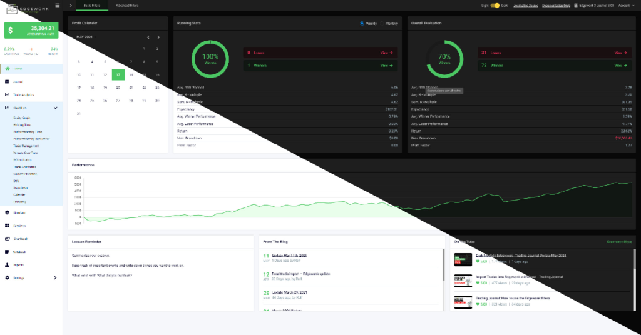The width and height of the screenshot is (641, 335).
Task: Click the Imports icon in the sidebar
Action: click(x=8, y=264)
